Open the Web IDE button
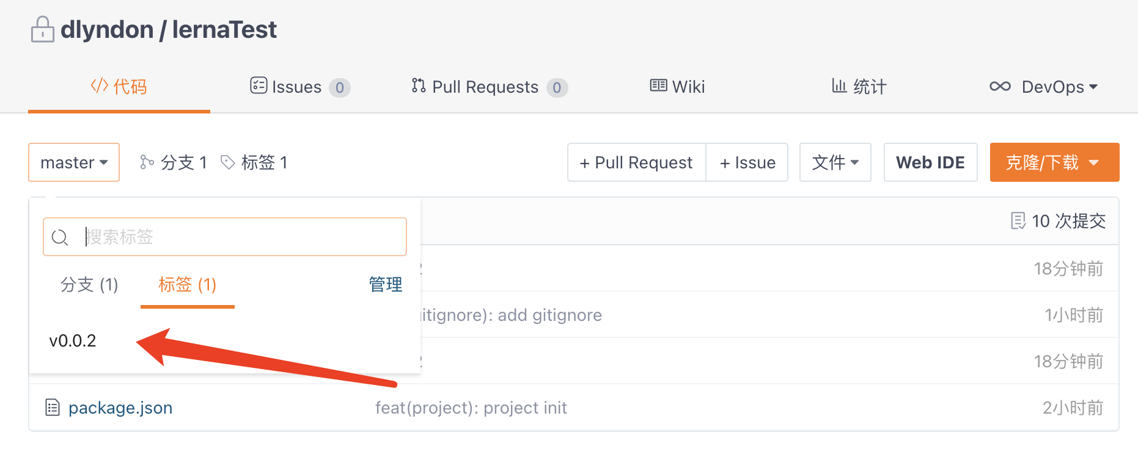Screen dimensions: 1138x449 tap(930, 162)
